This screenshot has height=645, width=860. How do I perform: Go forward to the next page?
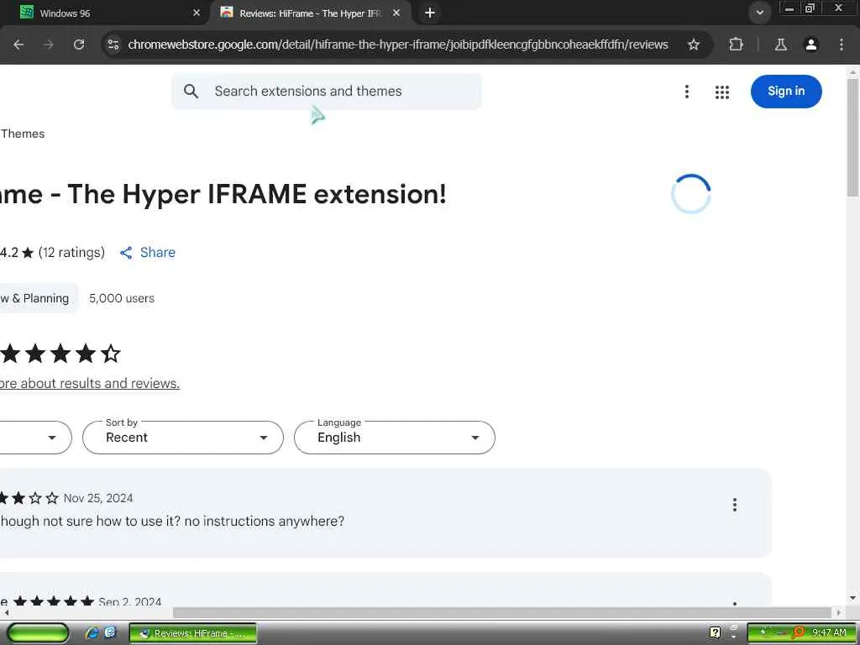[48, 45]
